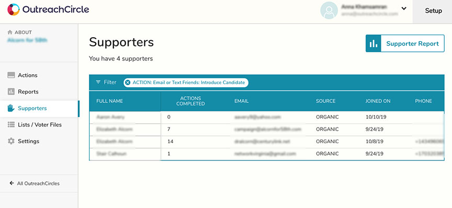Image resolution: width=452 pixels, height=208 pixels.
Task: Click joined date 10/10/19
Action: click(x=376, y=117)
